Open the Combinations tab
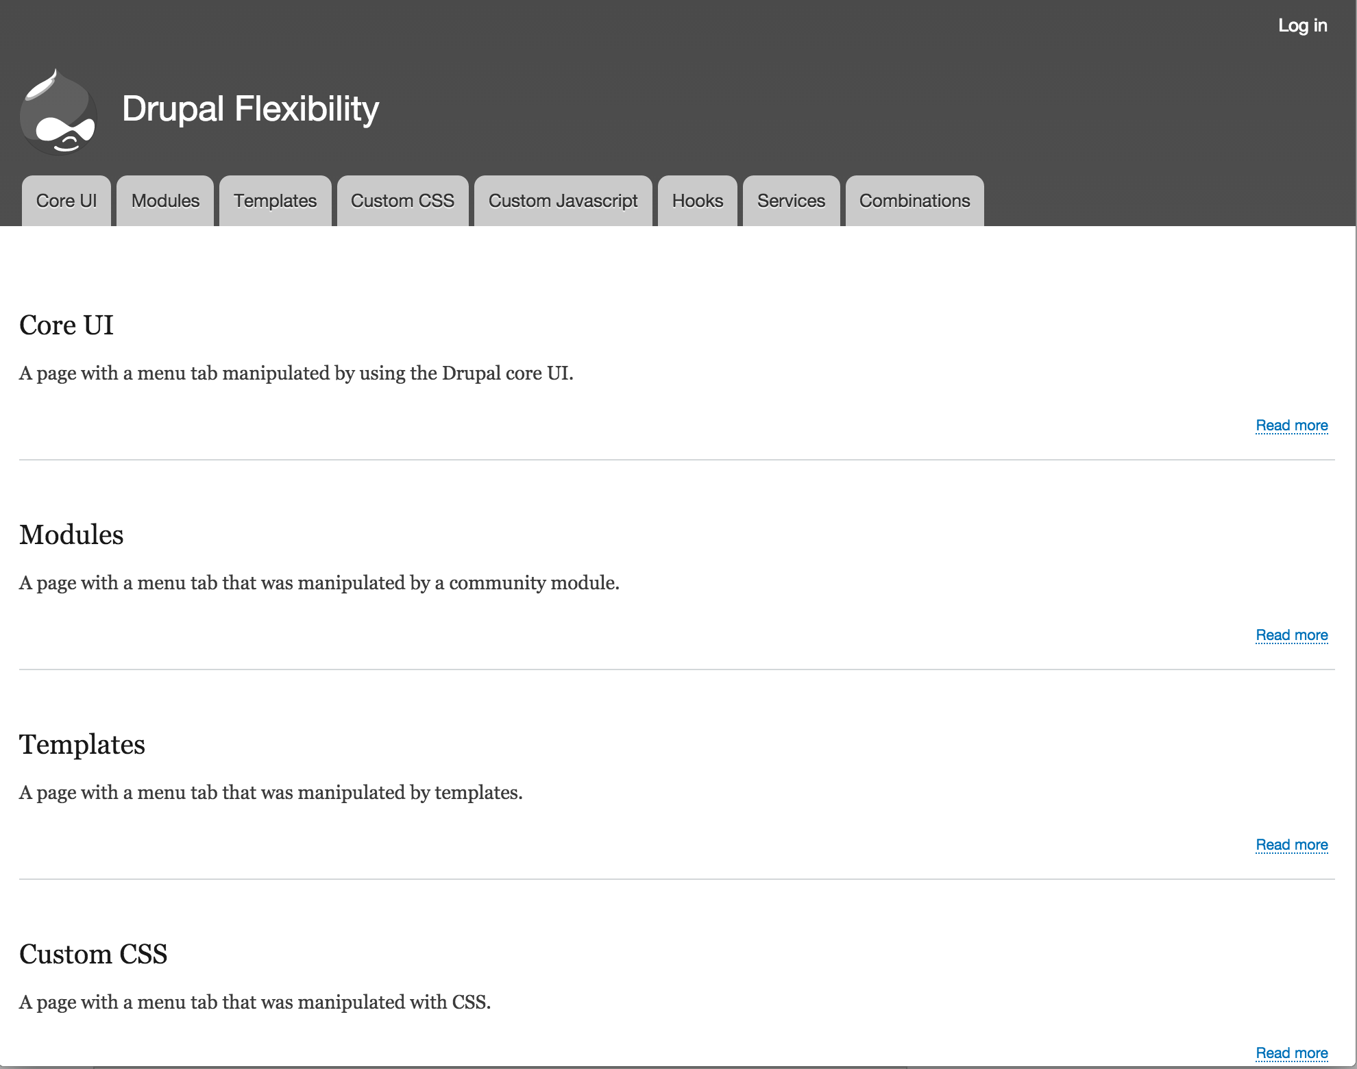Screen dimensions: 1357x1069 [x=914, y=201]
